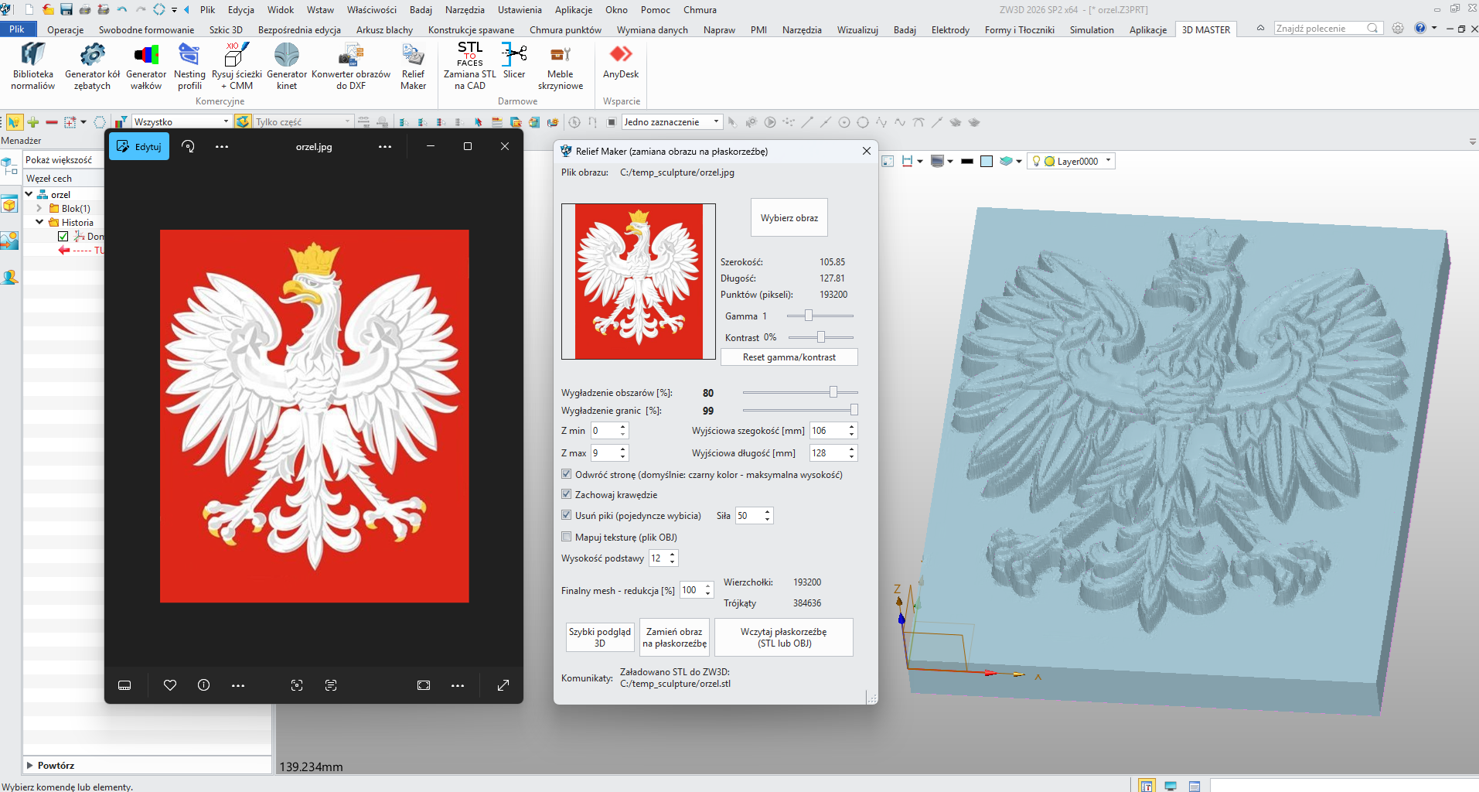Screen dimensions: 1479x792
Task: Open Meble skrzyniowe tool
Action: coord(561,66)
